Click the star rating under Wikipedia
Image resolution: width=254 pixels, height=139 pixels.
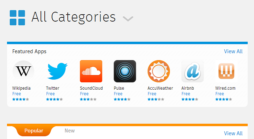[x=21, y=99]
